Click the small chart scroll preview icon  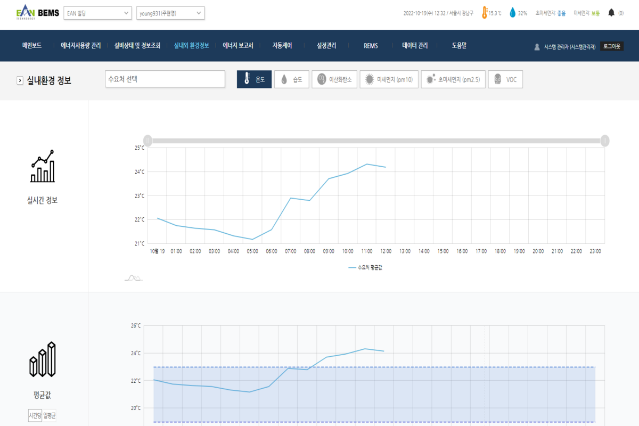click(133, 277)
